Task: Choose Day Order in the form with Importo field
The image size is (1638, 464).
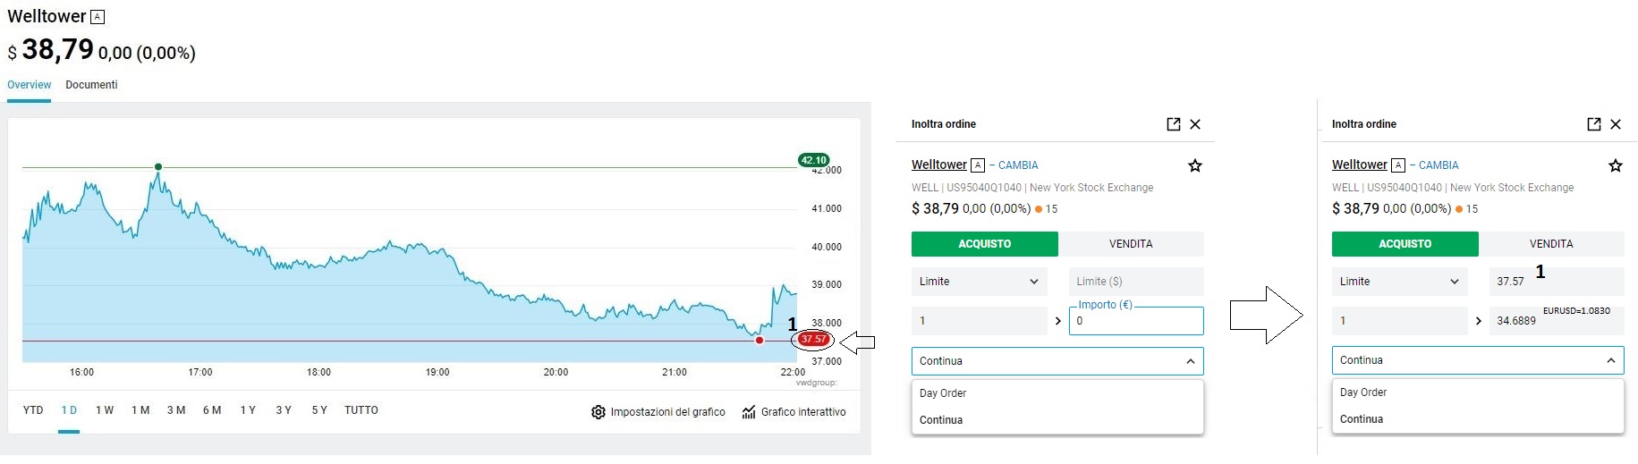Action: coord(943,393)
